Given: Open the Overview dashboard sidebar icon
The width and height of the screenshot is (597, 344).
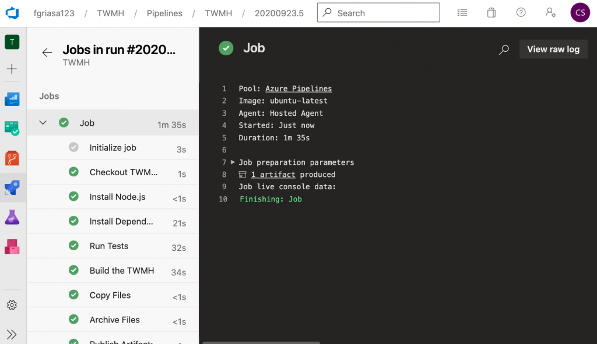Looking at the screenshot, I should pos(12,99).
